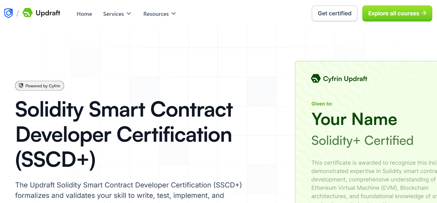
Task: Click the Get certified button
Action: coord(335,13)
